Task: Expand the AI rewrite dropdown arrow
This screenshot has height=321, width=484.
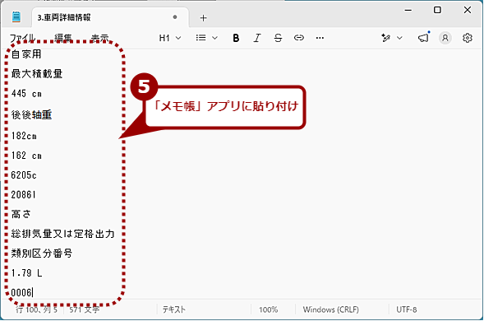Action: click(399, 38)
